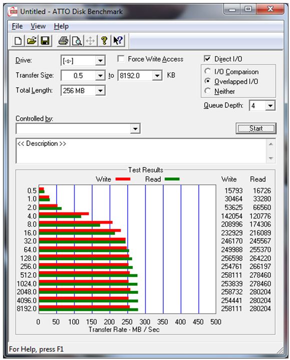Click the 64.0 transfer size row label

tap(30, 250)
